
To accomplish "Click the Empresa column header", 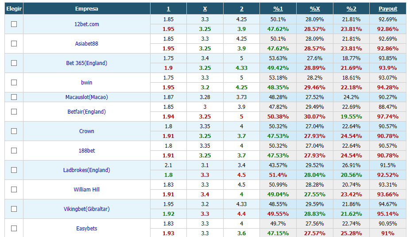I will coord(86,8).
